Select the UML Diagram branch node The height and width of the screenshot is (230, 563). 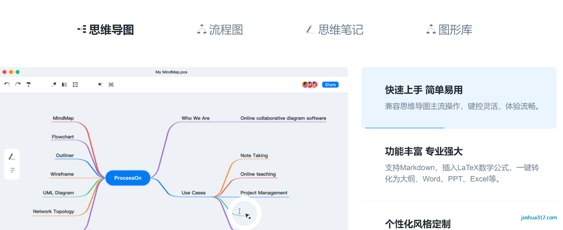pos(58,193)
